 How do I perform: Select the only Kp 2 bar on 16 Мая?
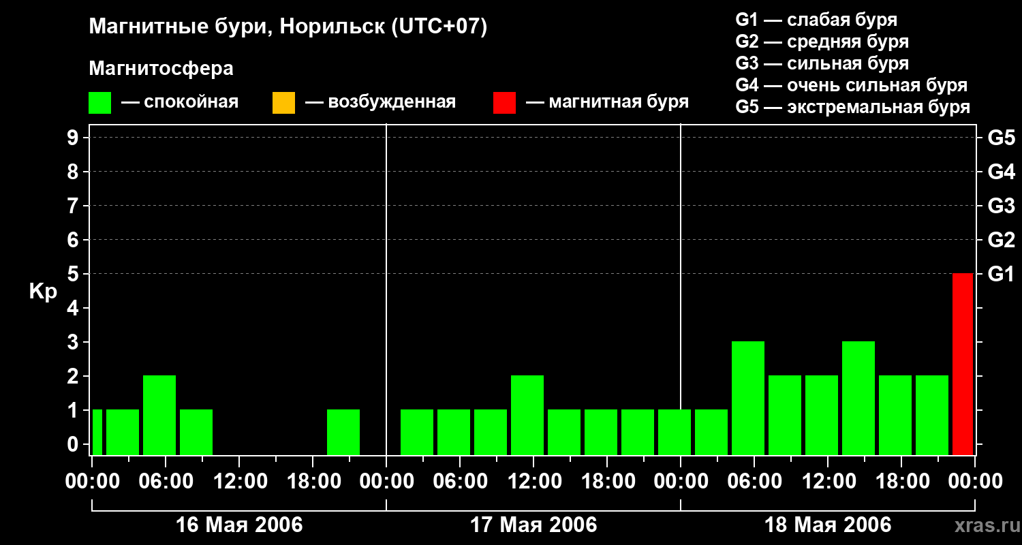159,415
